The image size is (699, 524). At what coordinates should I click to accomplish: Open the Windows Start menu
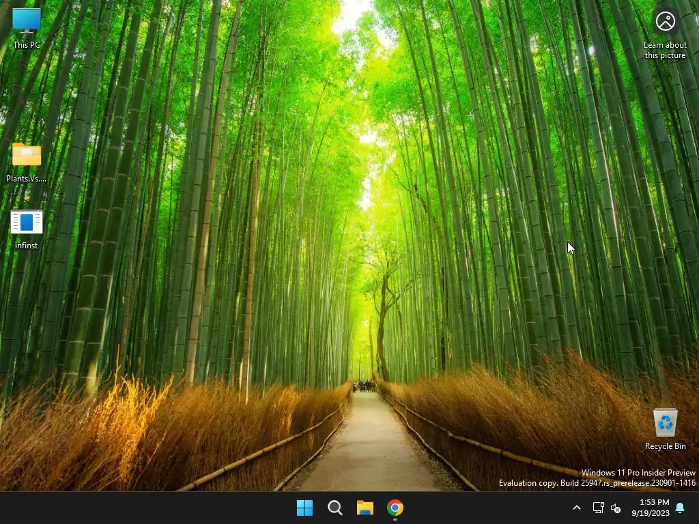tap(305, 508)
